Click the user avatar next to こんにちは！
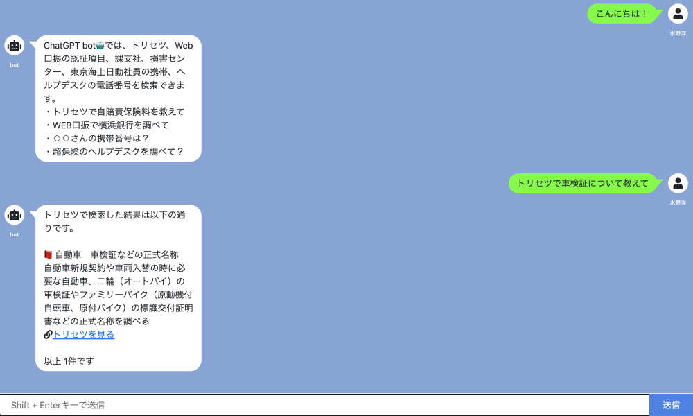 tap(677, 14)
